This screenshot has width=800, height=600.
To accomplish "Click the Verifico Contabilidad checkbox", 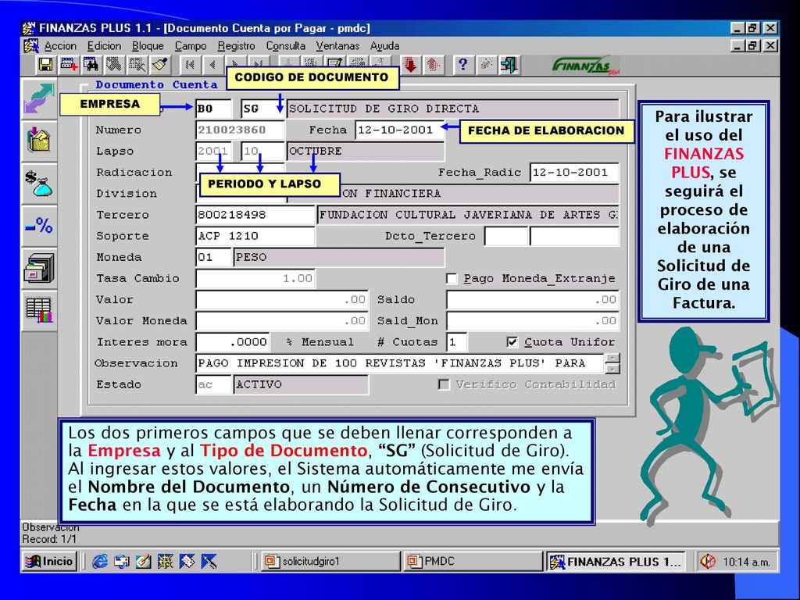I will coord(444,384).
